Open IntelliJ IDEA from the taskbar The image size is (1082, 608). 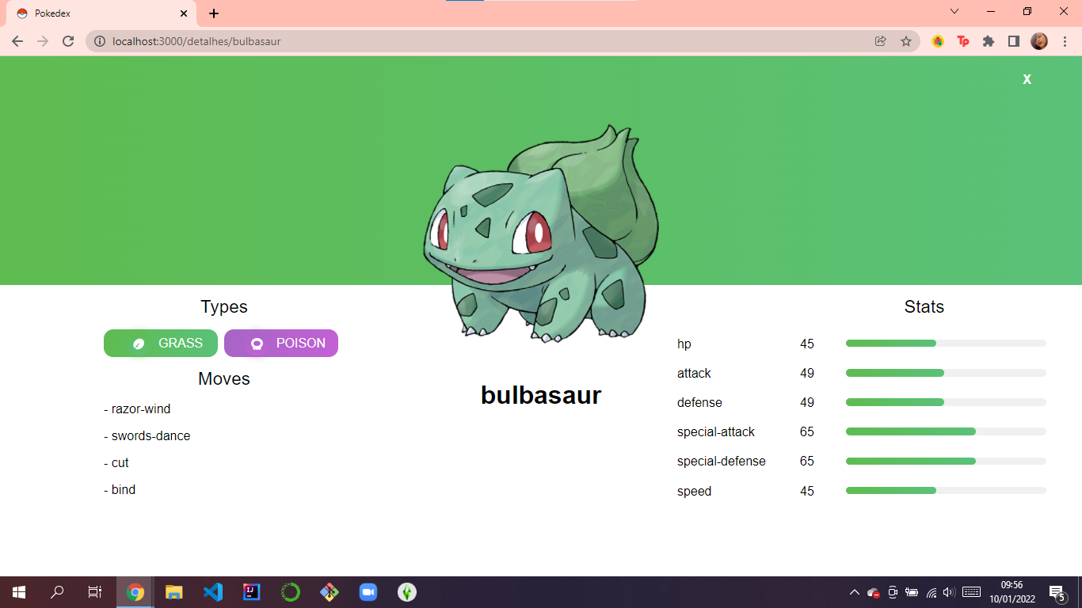pyautogui.click(x=251, y=591)
